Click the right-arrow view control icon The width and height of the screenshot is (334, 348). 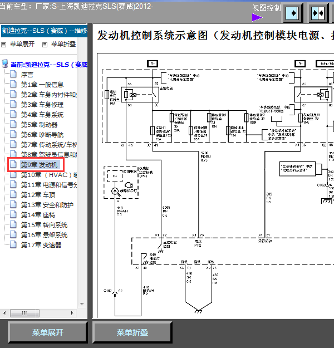[x=293, y=13]
